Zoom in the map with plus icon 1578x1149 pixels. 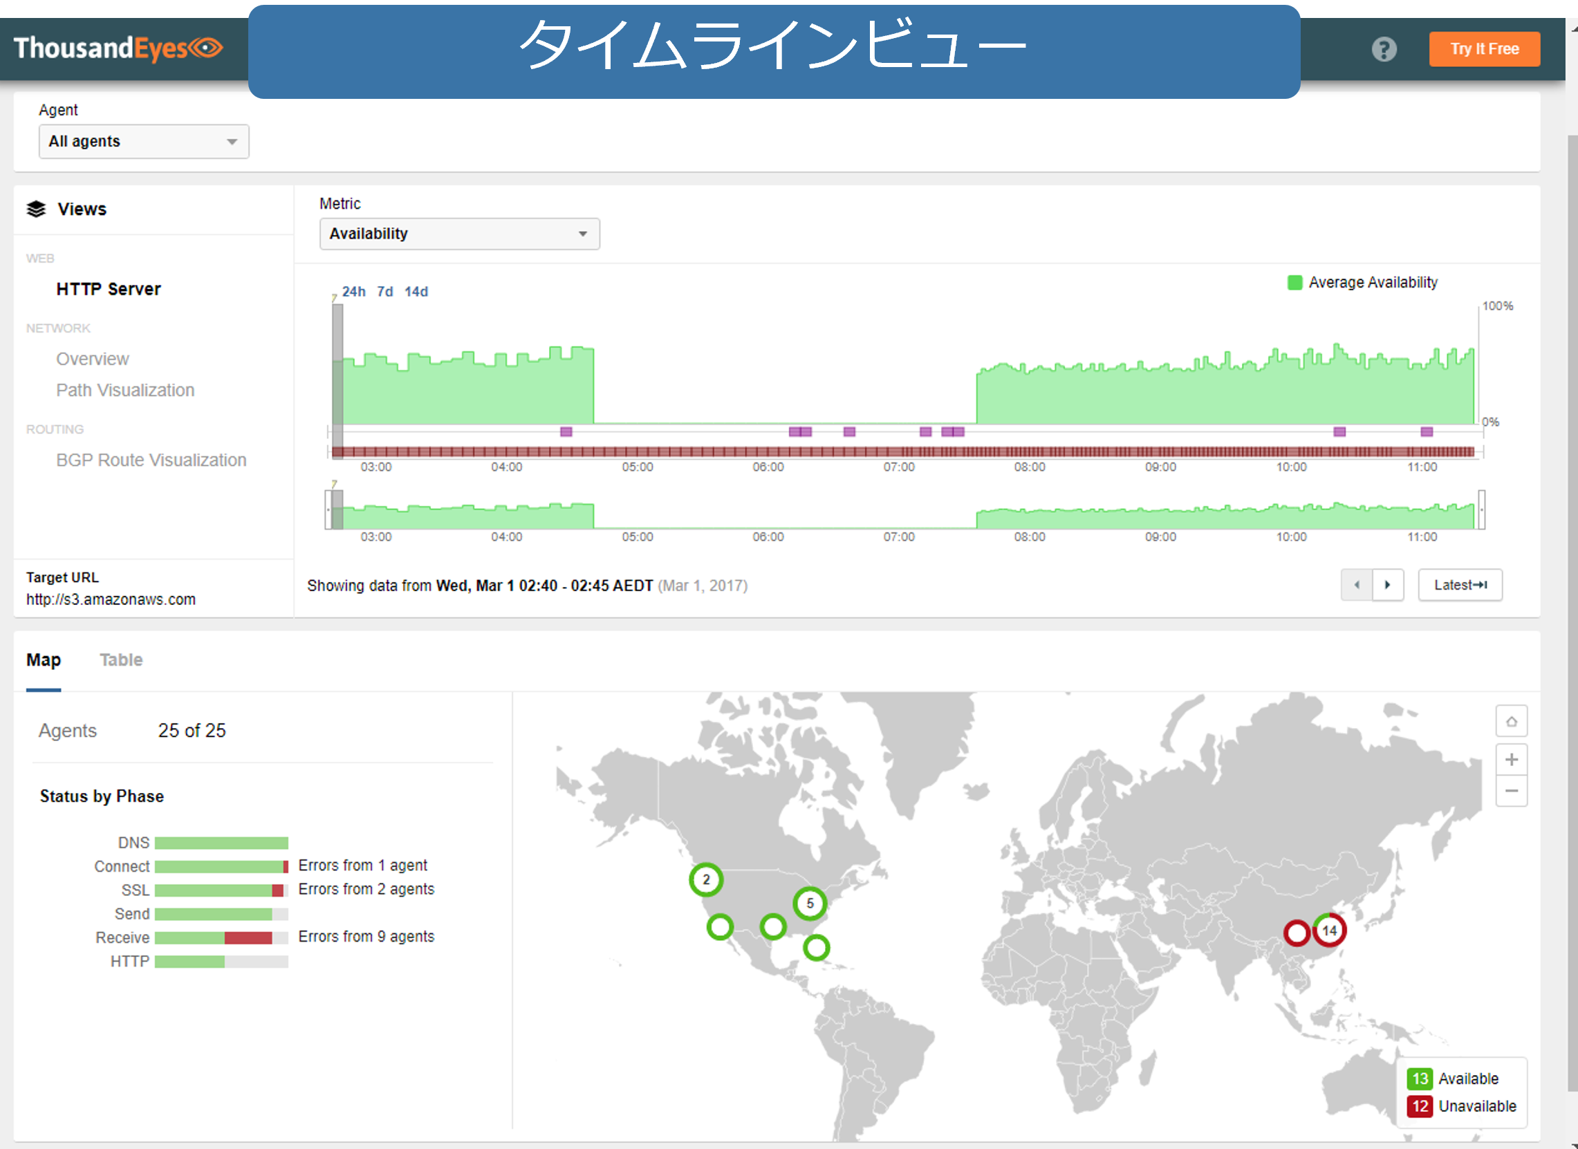coord(1510,760)
